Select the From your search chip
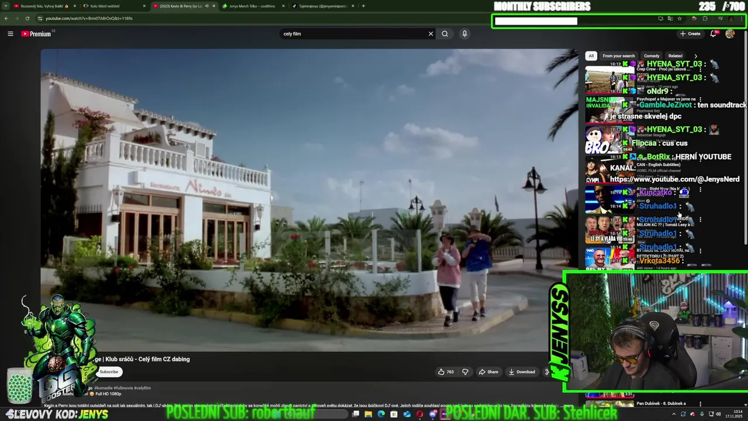 618,56
